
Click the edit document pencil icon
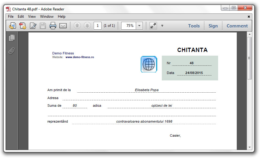[33, 26]
